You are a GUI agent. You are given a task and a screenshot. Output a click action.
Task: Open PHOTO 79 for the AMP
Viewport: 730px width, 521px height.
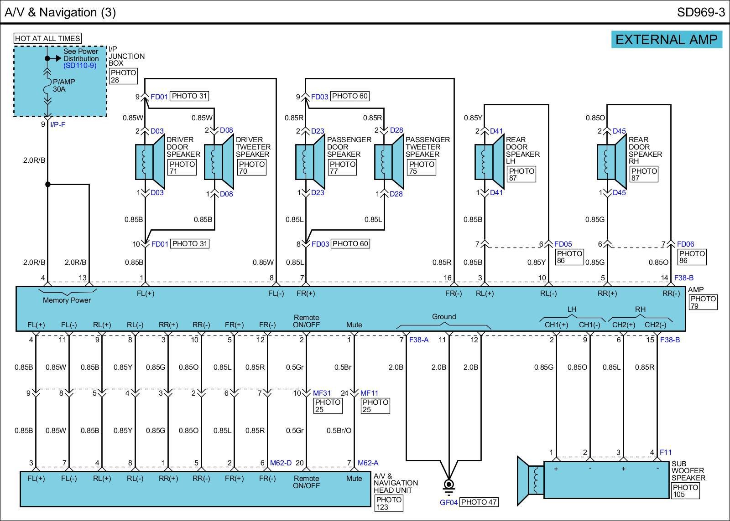click(x=703, y=302)
